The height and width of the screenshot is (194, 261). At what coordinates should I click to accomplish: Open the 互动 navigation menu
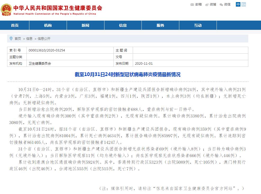pos(198,25)
